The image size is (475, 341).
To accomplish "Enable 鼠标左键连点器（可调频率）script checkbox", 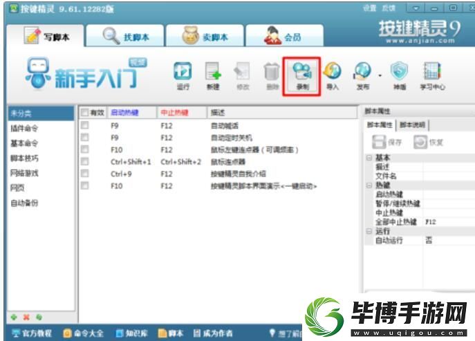I will [x=85, y=149].
